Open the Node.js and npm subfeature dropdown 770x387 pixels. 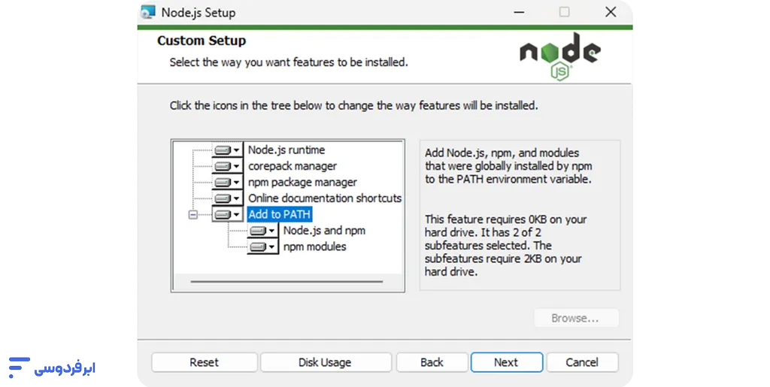(262, 231)
